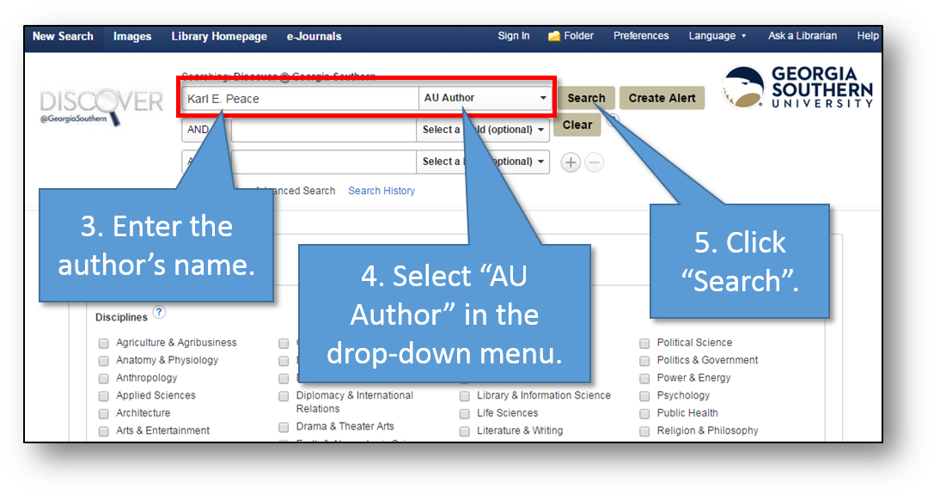Open Ask a Librarian link
The image size is (934, 494).
(x=803, y=36)
